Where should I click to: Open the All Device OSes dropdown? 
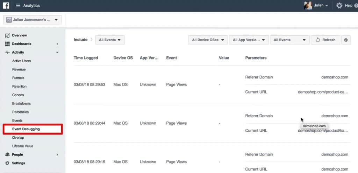point(208,40)
